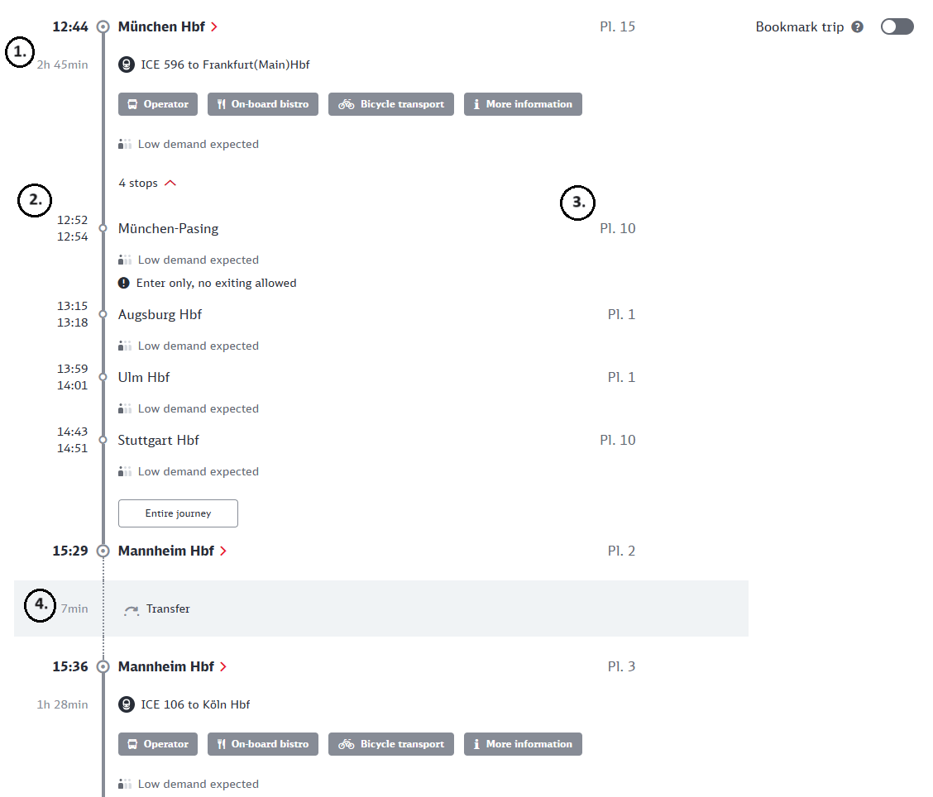933x797 pixels.
Task: Open More information for ICE 106
Action: tap(523, 744)
